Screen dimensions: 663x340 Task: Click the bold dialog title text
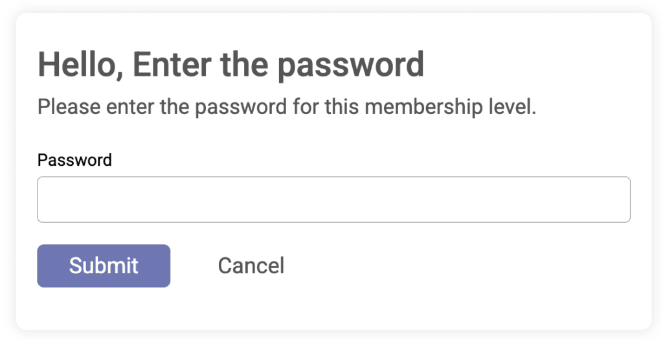pyautogui.click(x=231, y=65)
